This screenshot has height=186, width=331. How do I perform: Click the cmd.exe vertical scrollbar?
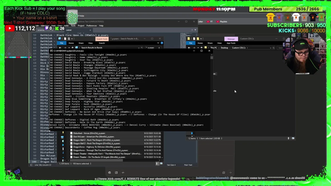(212, 93)
